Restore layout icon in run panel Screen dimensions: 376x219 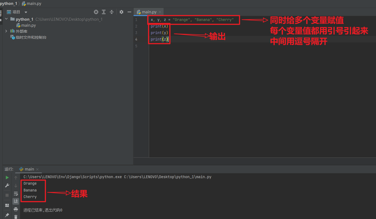pos(7,205)
